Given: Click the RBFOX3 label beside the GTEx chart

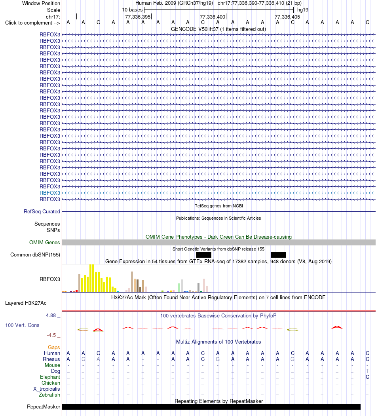Looking at the screenshot, I should tap(50, 279).
